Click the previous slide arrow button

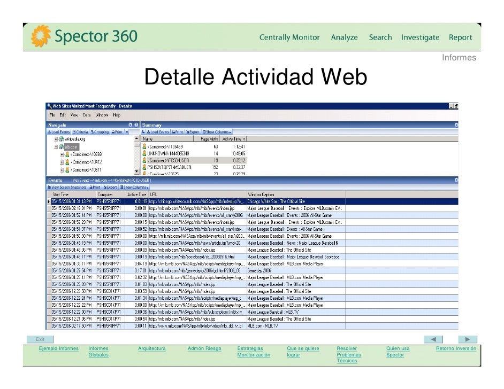[433, 339]
